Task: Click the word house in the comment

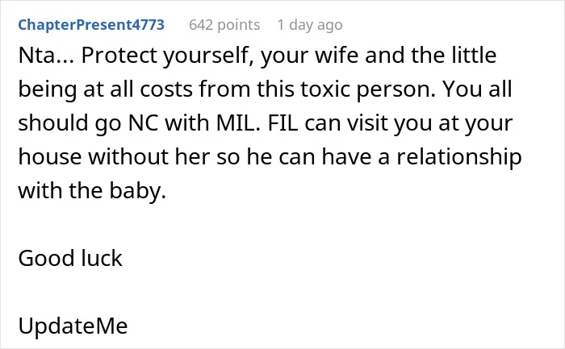Action: point(50,156)
